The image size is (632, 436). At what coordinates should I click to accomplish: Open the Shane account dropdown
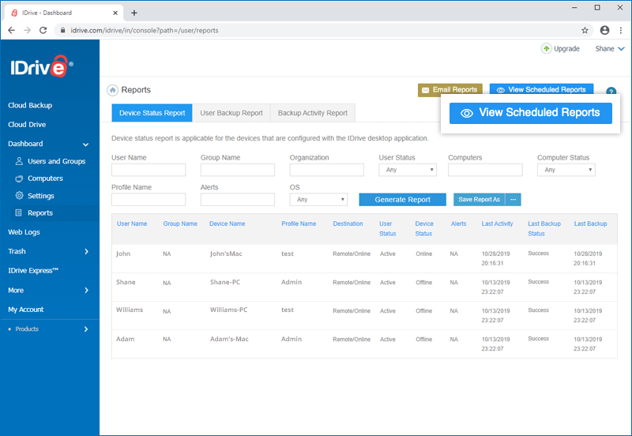610,49
